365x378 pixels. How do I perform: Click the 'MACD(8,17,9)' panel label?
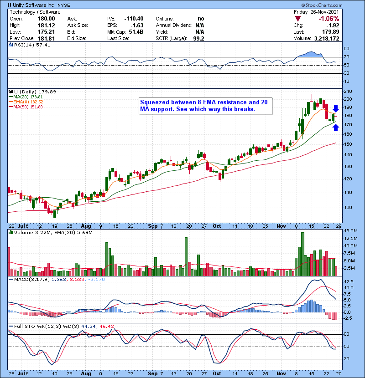tap(32, 280)
